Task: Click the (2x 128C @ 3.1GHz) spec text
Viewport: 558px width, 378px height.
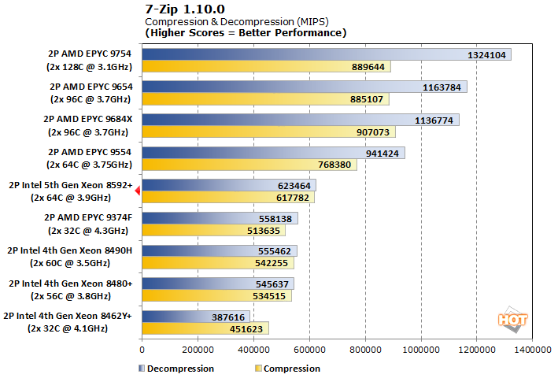Action: tap(89, 67)
